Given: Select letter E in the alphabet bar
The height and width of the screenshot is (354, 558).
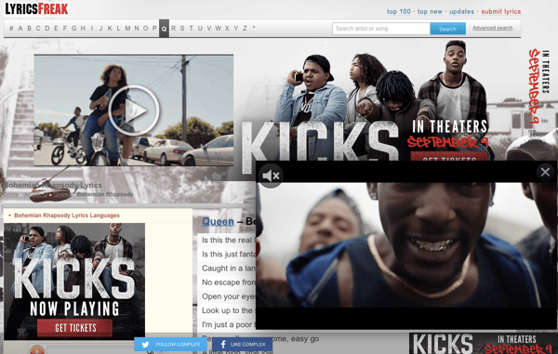Looking at the screenshot, I should click(x=56, y=28).
